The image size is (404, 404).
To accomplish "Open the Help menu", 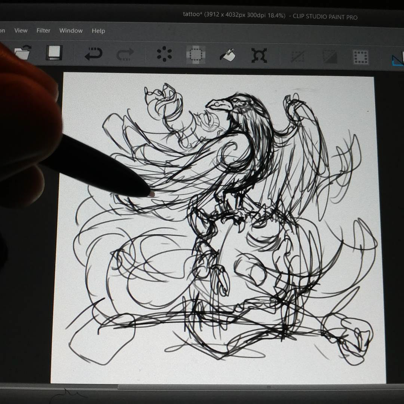I will 98,31.
